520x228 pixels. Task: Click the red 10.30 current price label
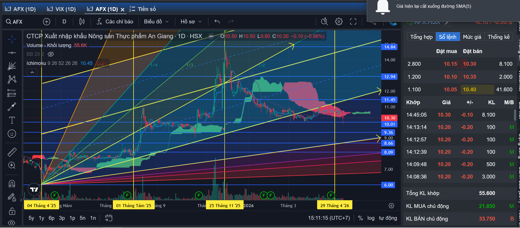click(x=390, y=118)
